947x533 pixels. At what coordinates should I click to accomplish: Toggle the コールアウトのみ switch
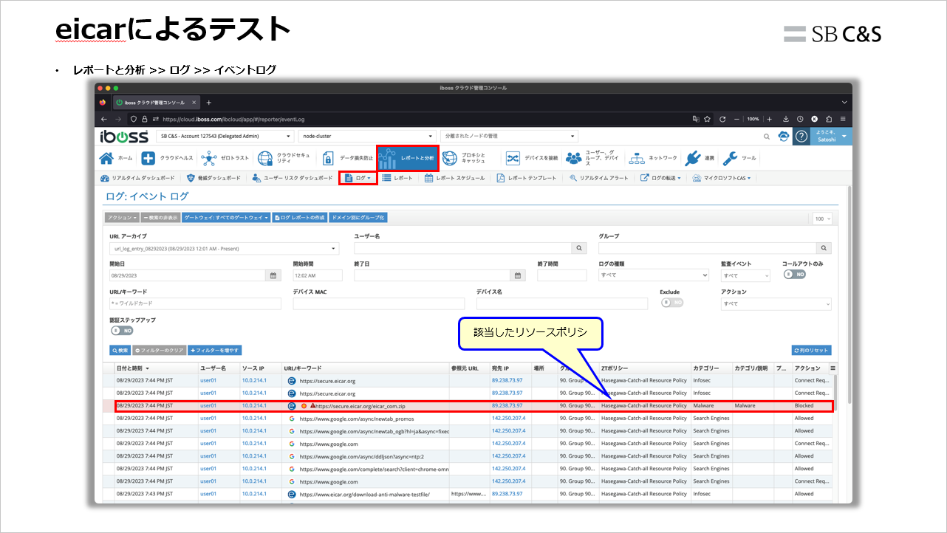[794, 274]
